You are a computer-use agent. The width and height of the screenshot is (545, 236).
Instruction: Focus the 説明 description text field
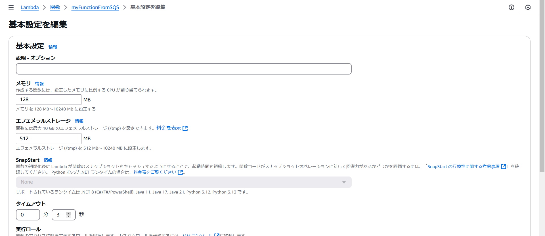184,69
